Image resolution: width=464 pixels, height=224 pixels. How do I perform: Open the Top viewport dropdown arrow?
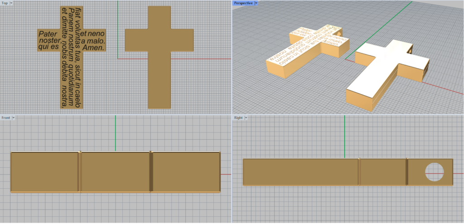tap(11, 3)
